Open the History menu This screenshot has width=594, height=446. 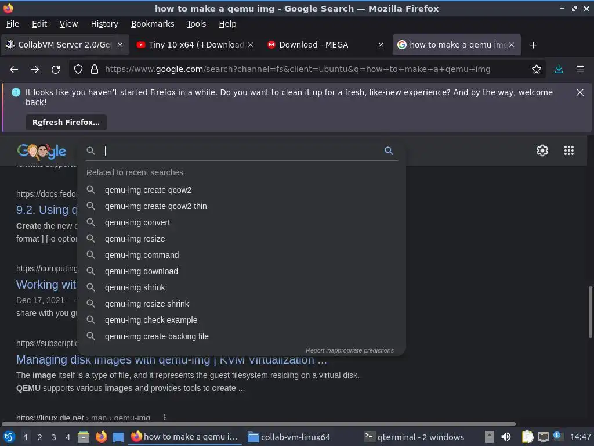pos(104,24)
